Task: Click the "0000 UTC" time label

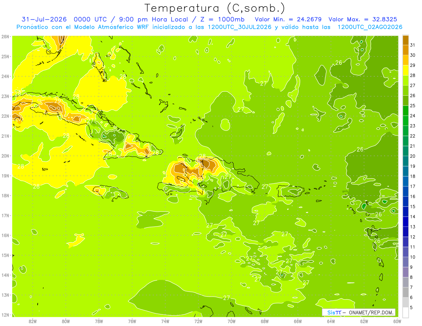Action: pos(91,19)
